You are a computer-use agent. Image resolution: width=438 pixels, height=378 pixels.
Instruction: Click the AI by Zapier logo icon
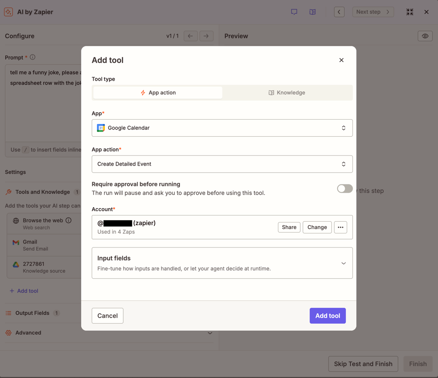pos(8,12)
